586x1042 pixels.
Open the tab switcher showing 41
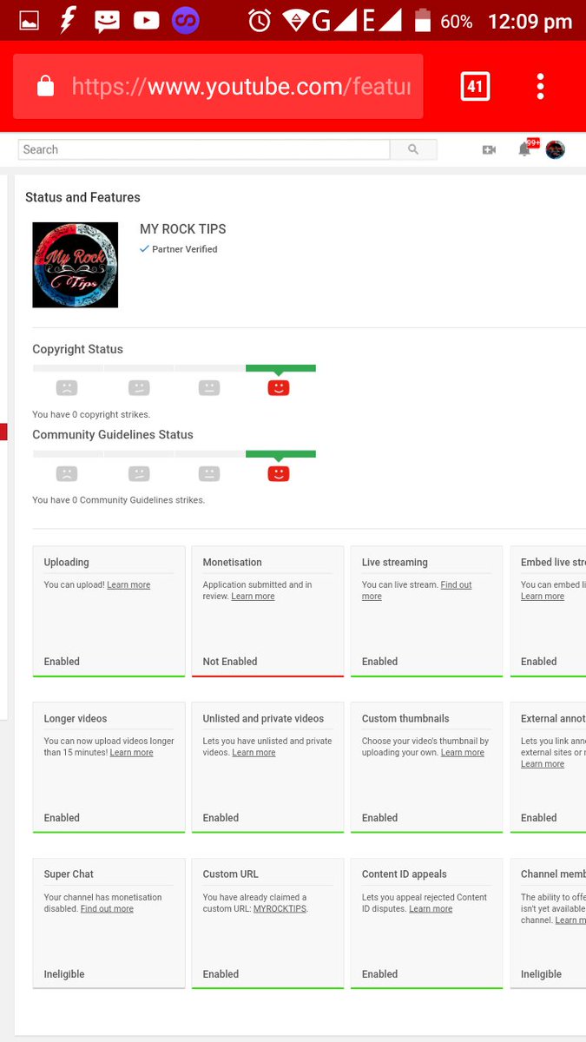(x=475, y=86)
